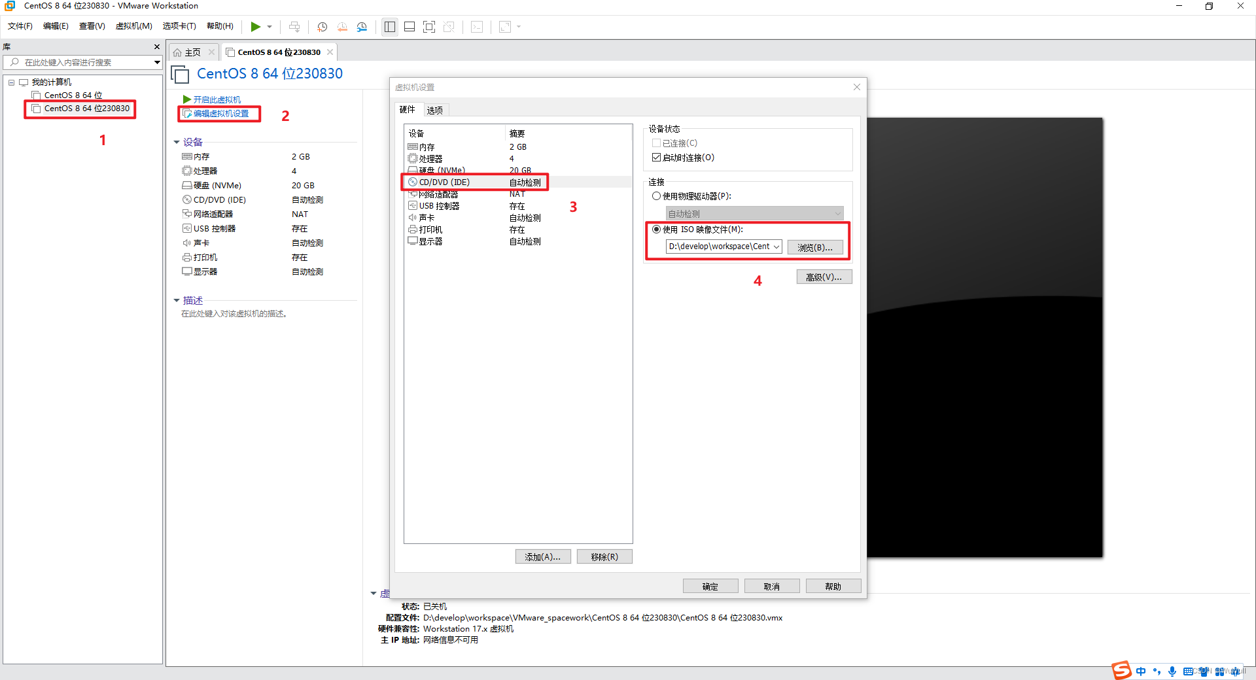Viewport: 1256px width, 680px height.
Task: Open the ISO image path combo box
Action: 724,246
